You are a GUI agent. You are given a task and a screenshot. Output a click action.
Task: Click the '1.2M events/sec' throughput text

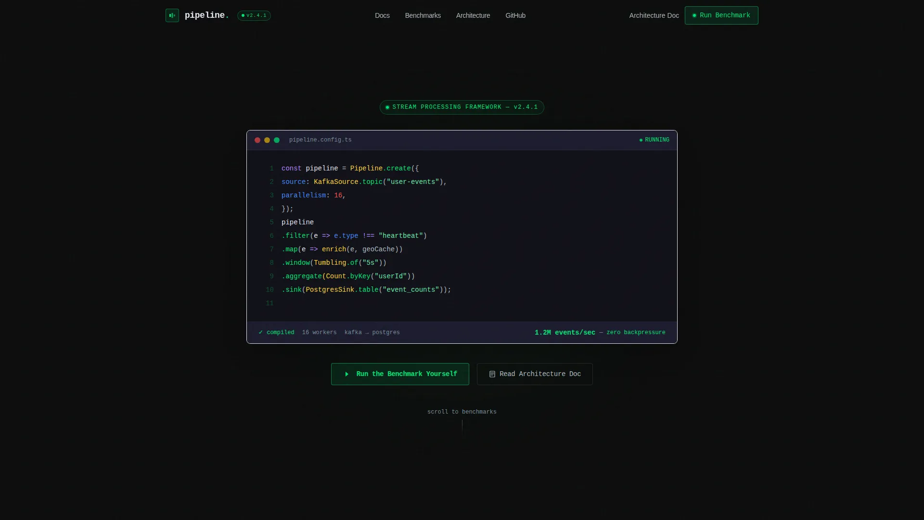565,333
